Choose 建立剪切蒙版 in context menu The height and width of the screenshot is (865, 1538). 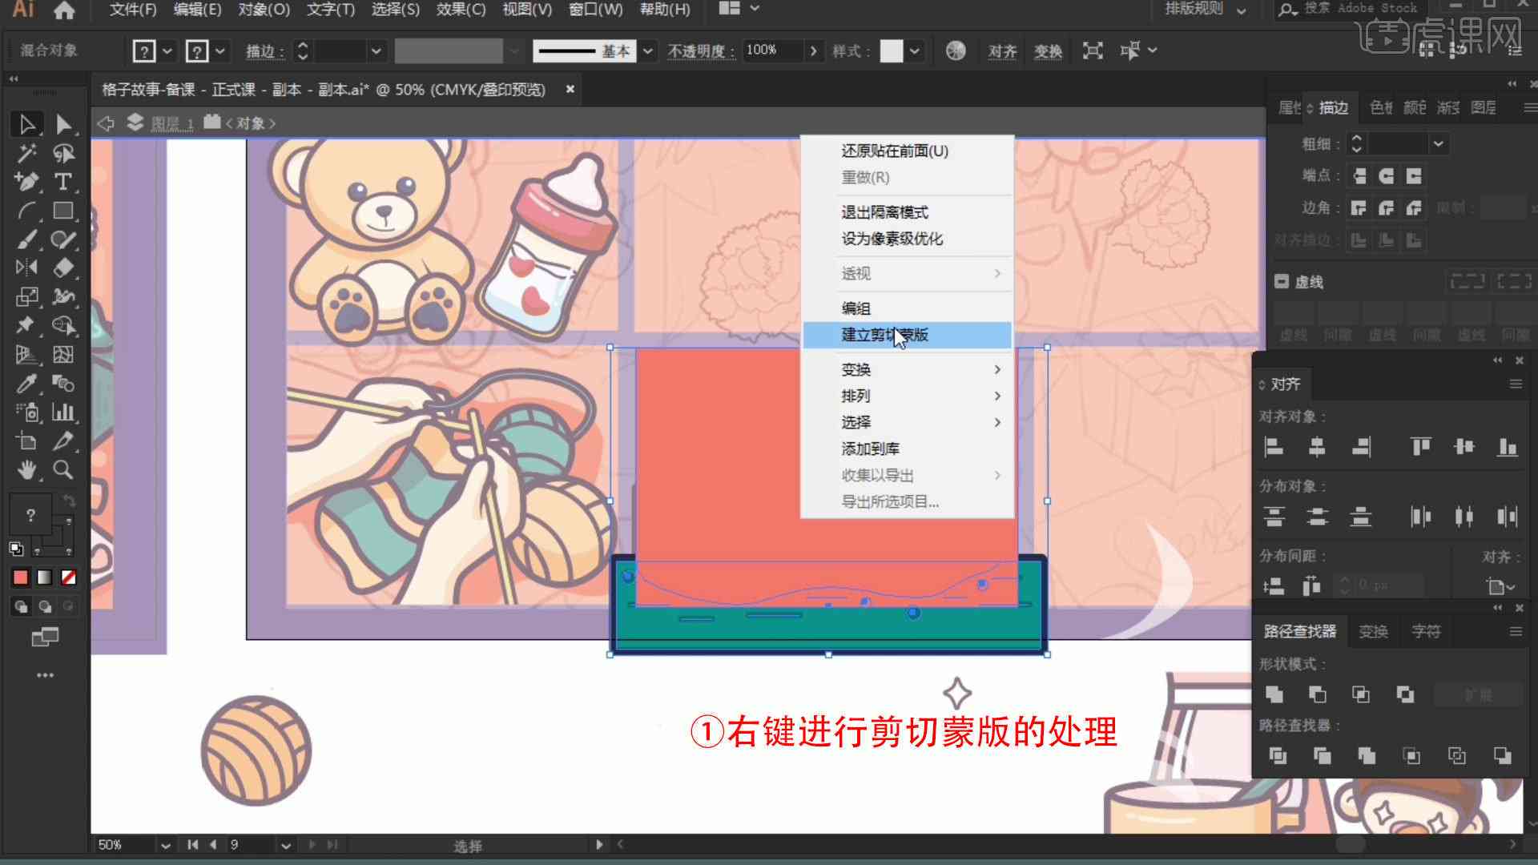point(907,335)
